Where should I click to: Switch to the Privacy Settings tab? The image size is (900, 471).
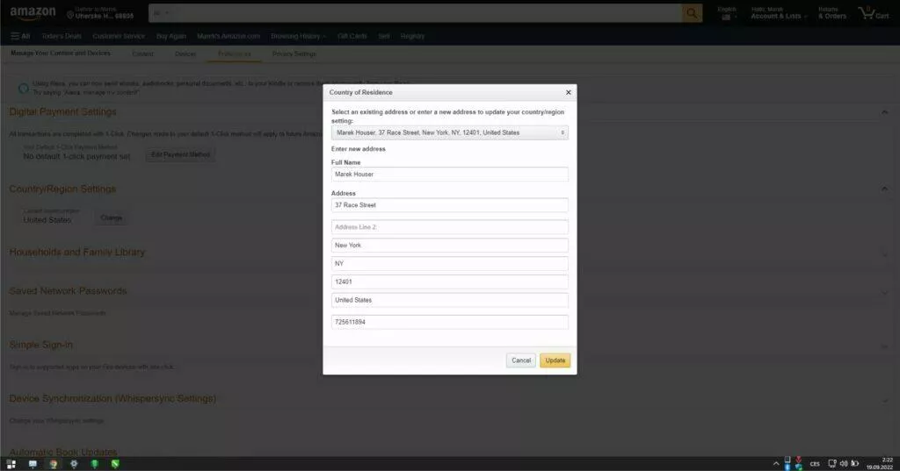click(294, 54)
